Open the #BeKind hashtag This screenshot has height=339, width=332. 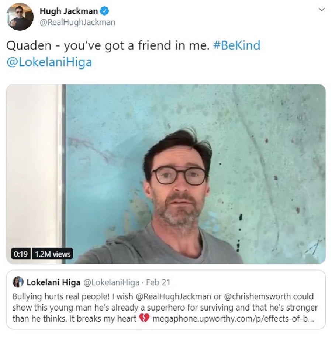(237, 45)
